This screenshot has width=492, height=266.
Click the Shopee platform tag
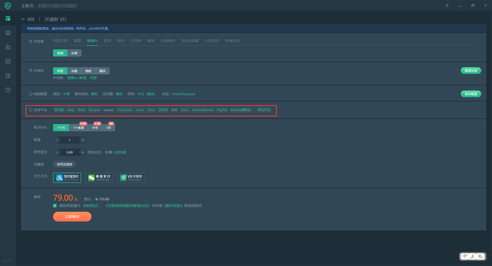(94, 110)
